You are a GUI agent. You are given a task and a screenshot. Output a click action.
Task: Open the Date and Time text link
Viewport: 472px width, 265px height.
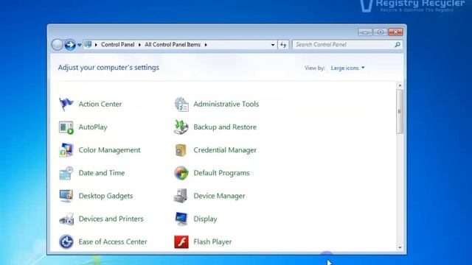coord(102,173)
